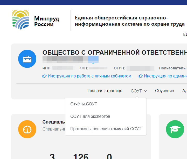Click thumbs-up icon before личным кабинетом instruction
The width and height of the screenshot is (187, 159).
(44, 76)
